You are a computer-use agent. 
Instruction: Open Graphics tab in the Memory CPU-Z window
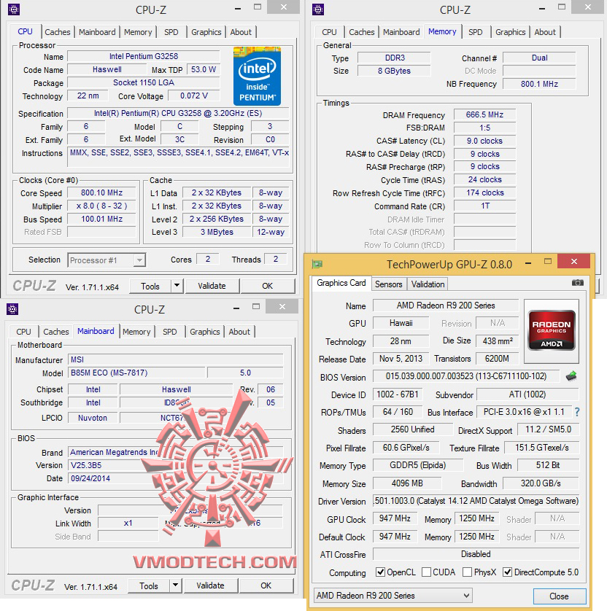coord(510,32)
